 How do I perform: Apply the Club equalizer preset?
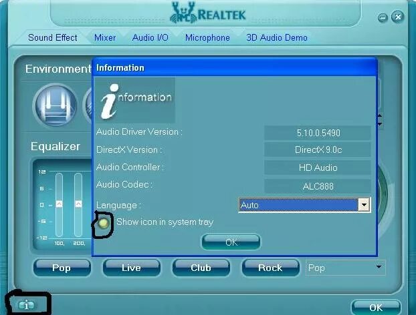tap(201, 268)
